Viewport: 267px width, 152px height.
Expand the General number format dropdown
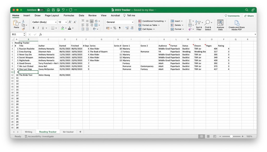coord(120,22)
